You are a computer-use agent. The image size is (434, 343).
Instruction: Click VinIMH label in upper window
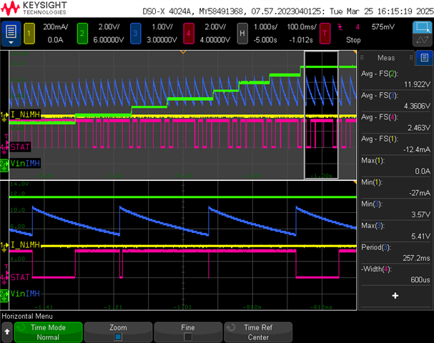(x=25, y=164)
